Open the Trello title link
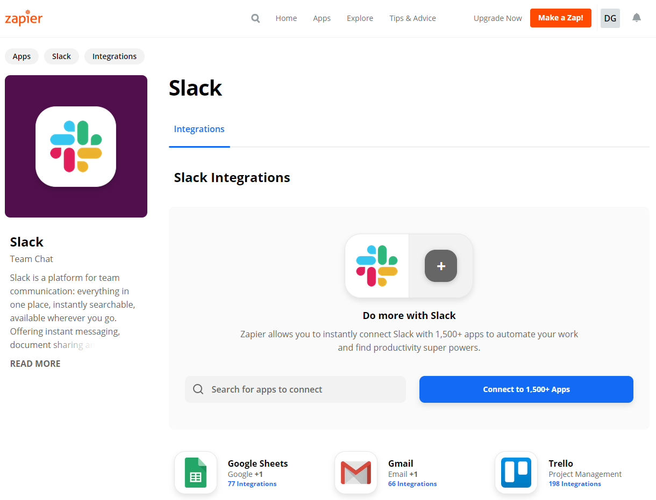The height and width of the screenshot is (500, 656). (561, 463)
